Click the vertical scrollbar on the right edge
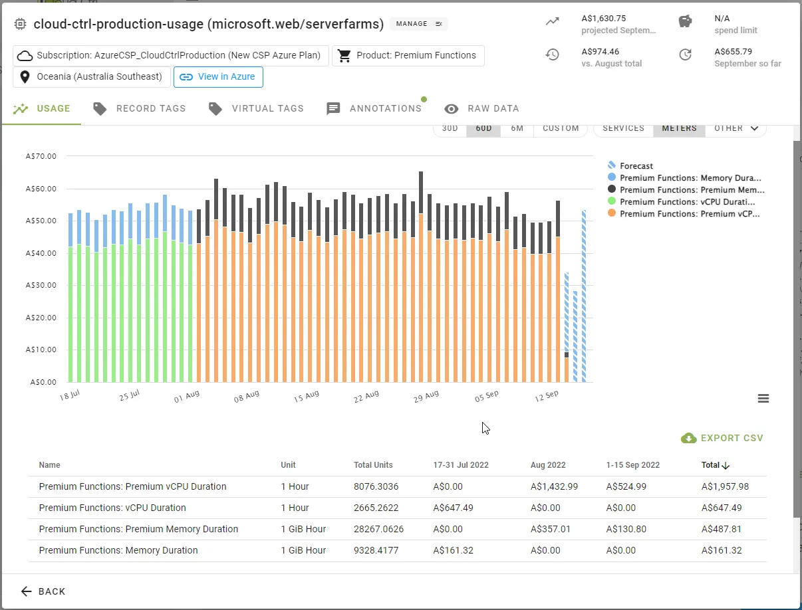The height and width of the screenshot is (610, 802). pyautogui.click(x=797, y=329)
